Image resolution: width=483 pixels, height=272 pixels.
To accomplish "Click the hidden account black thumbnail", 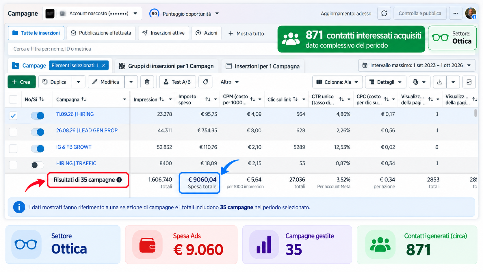I will pos(50,14).
